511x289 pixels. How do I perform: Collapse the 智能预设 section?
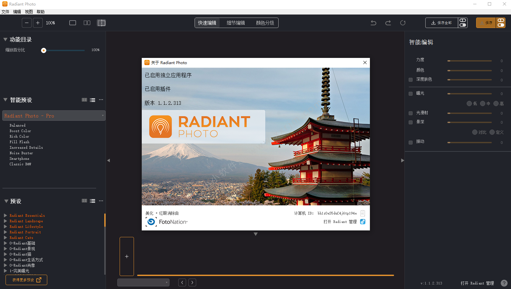[x=5, y=100]
